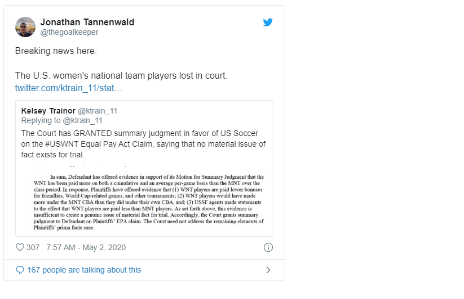Open the 167 people are talking link
Image resolution: width=464 pixels, height=299 pixels.
84,270
